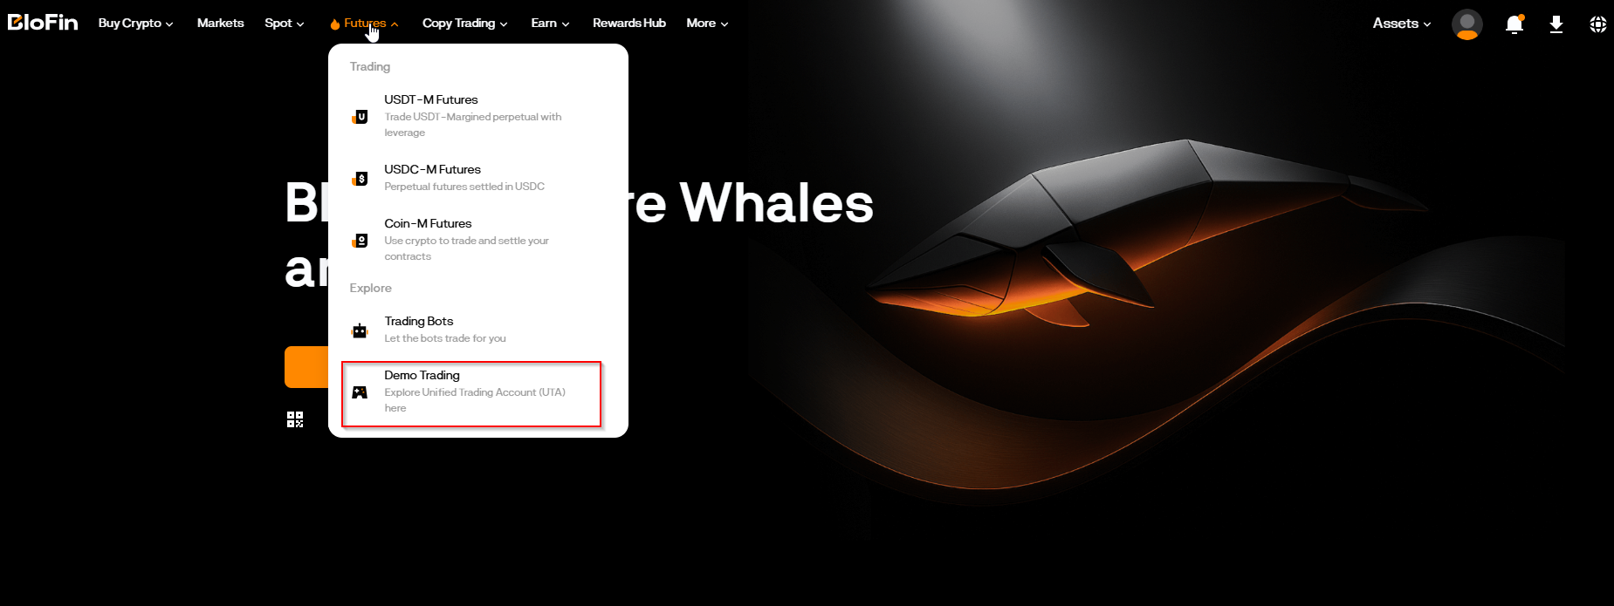This screenshot has width=1614, height=606.
Task: Click the orange button behind the menu
Action: coord(306,367)
